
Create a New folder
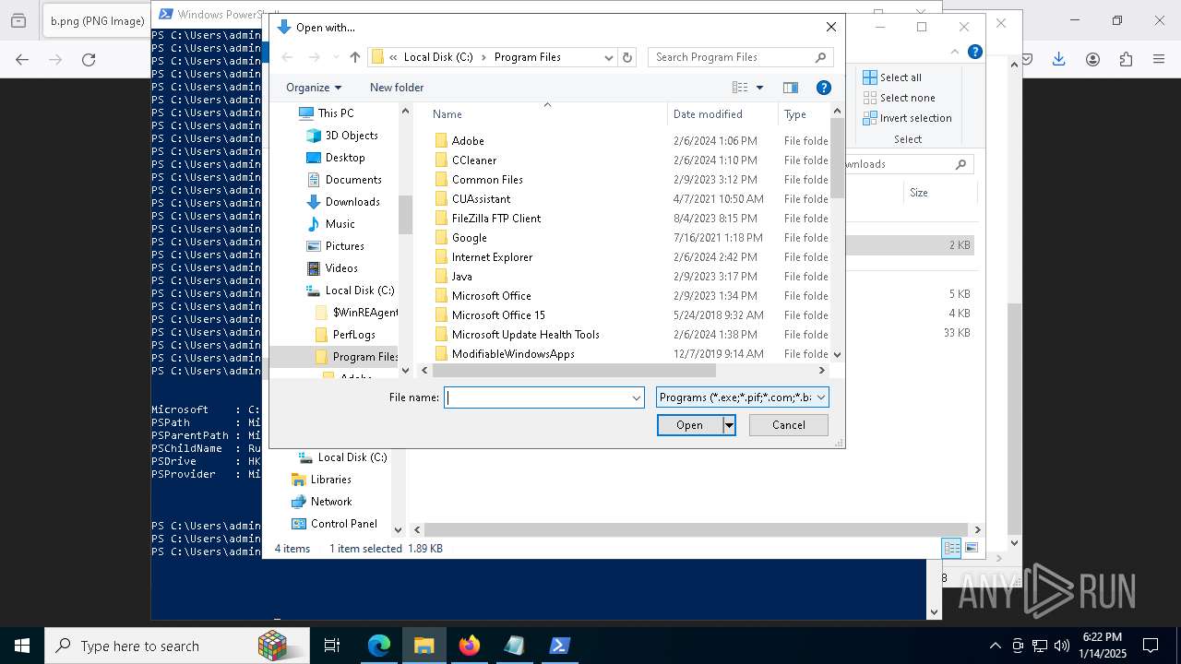pos(397,88)
